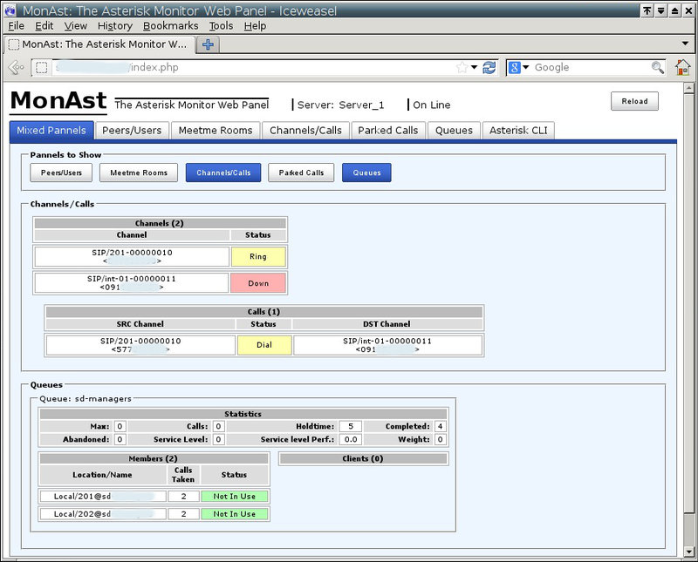The height and width of the screenshot is (562, 698).
Task: Toggle the Queues panel to show
Action: pos(366,173)
